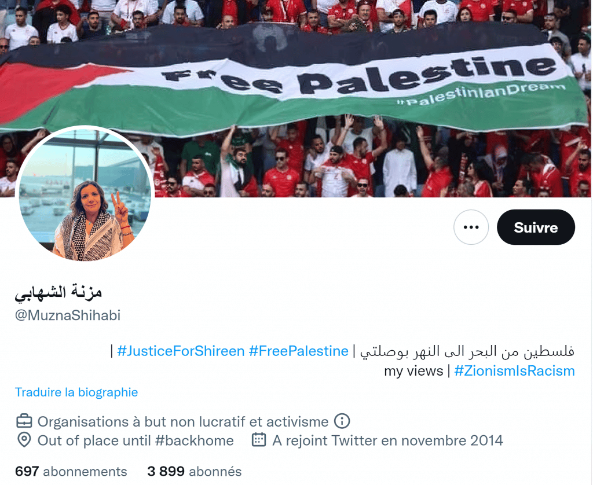The height and width of the screenshot is (485, 593).
Task: Open the three-dot more options menu
Action: (471, 227)
